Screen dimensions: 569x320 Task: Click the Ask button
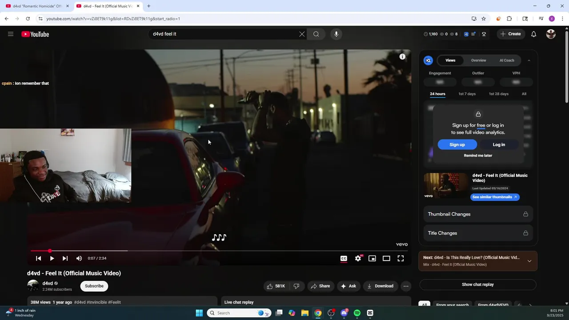tap(348, 286)
